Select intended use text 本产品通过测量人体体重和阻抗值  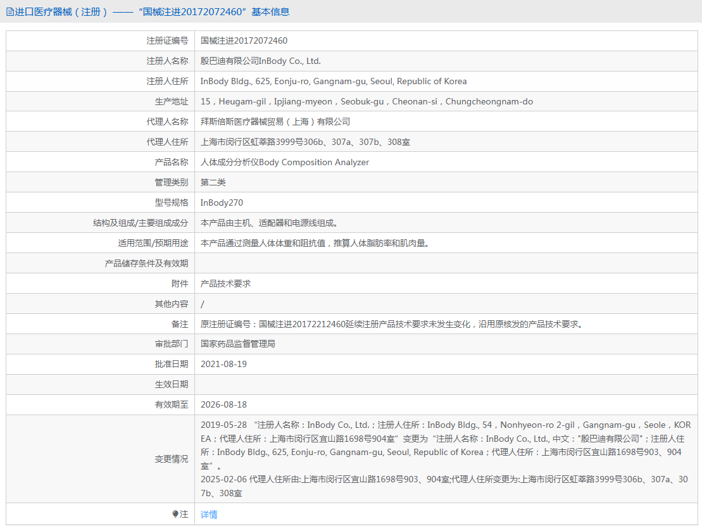(315, 243)
